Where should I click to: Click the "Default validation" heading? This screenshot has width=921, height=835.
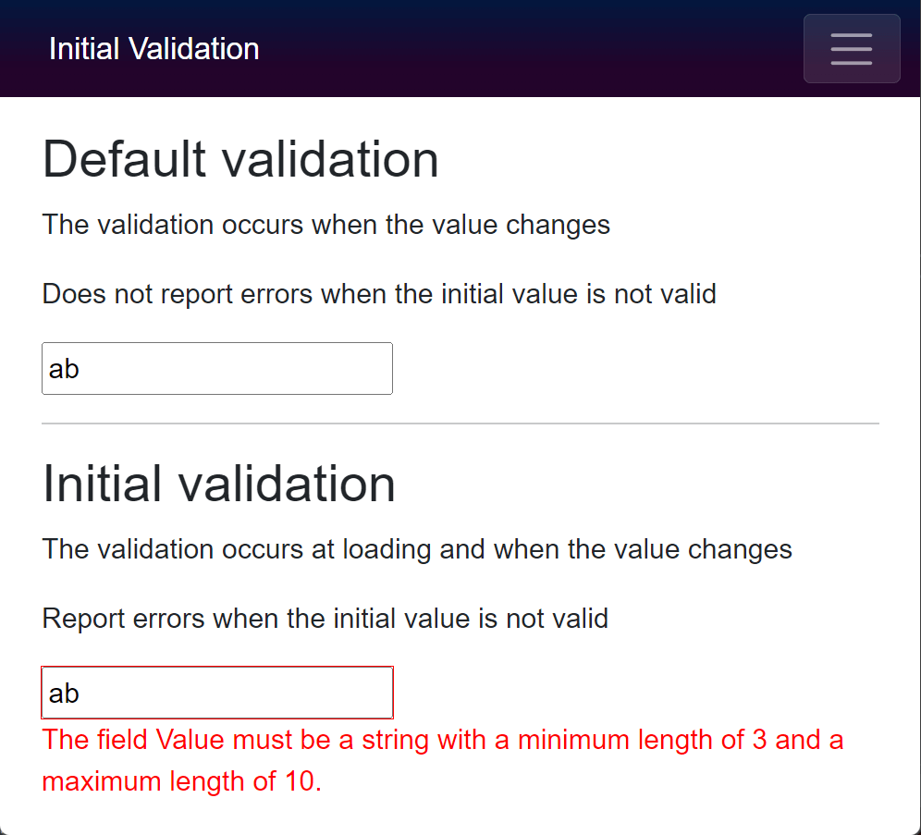tap(240, 159)
